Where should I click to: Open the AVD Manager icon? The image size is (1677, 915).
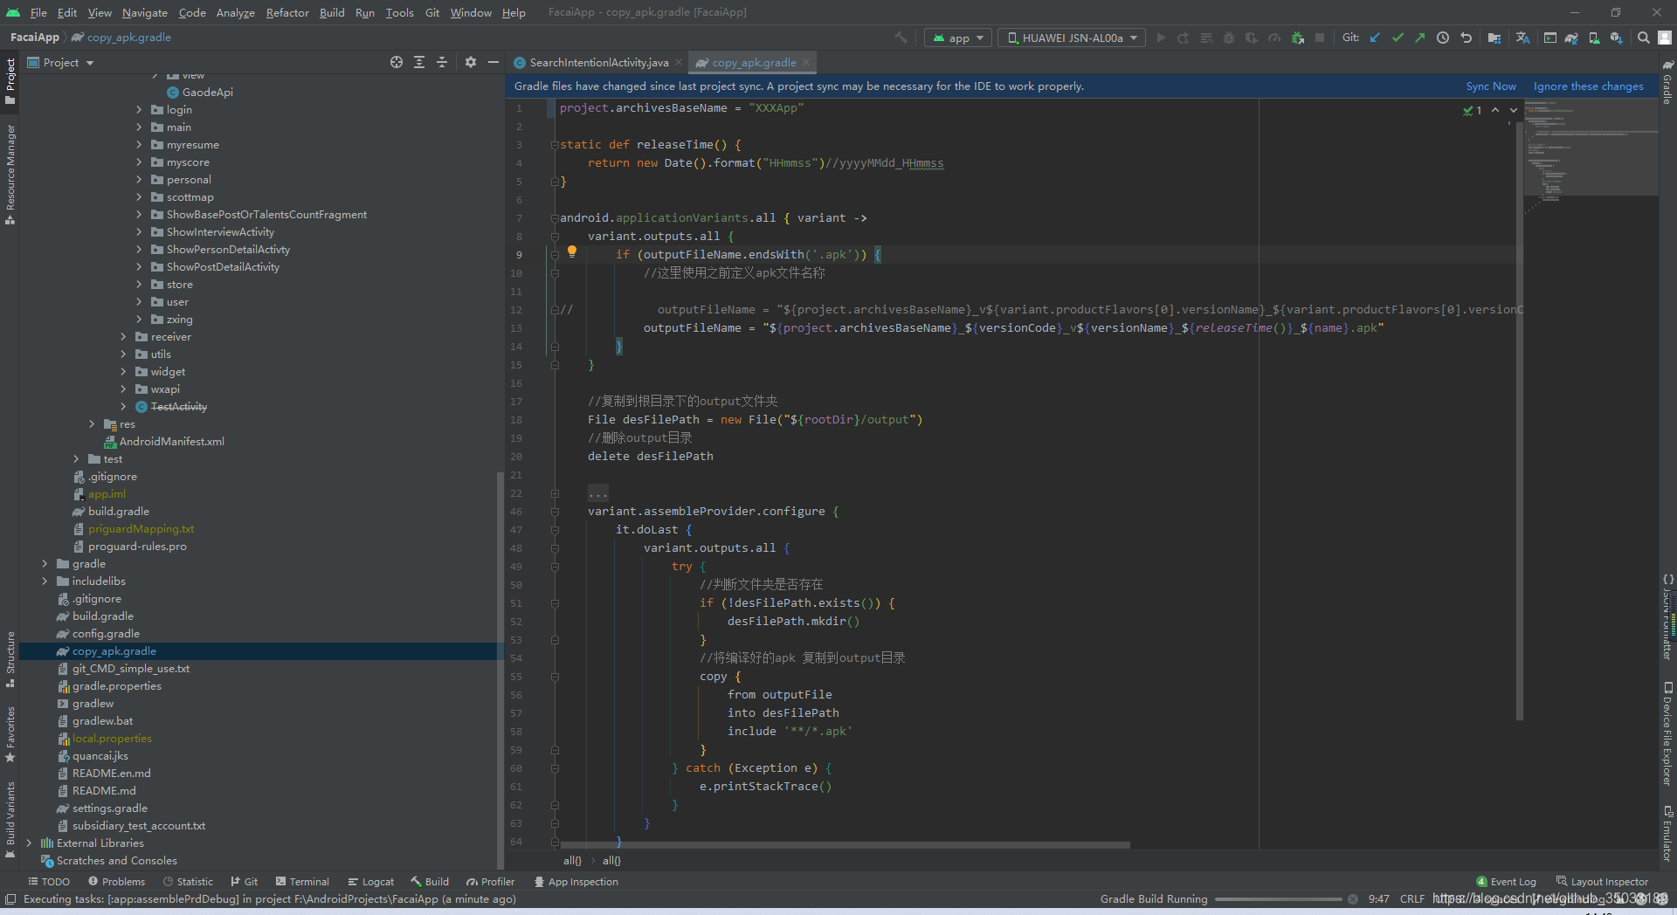[x=1594, y=38]
